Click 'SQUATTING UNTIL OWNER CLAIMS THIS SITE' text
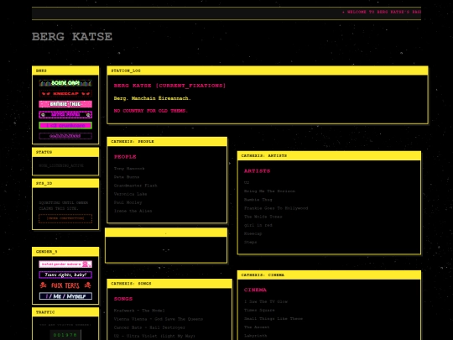 pos(63,206)
